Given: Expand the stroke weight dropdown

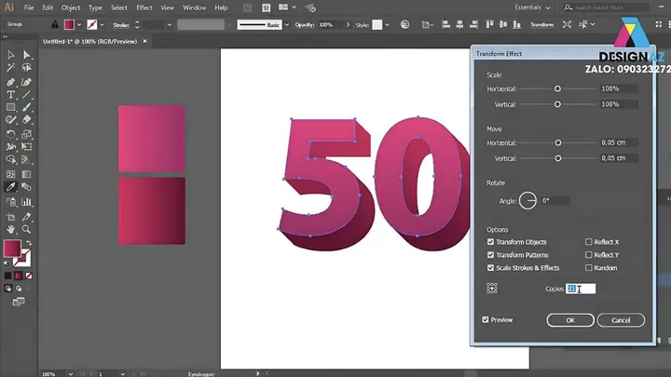Looking at the screenshot, I should [x=170, y=25].
